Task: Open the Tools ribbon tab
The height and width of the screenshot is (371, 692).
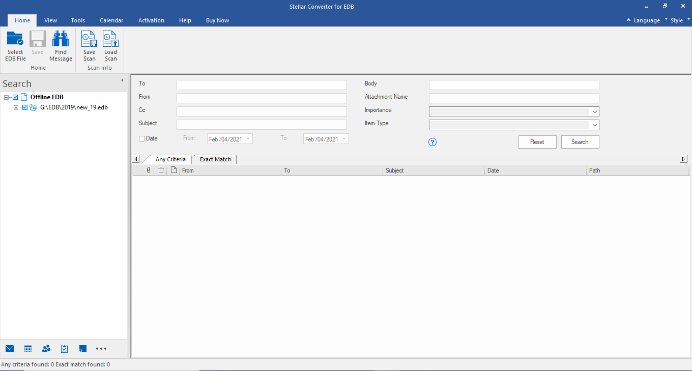Action: [x=78, y=20]
